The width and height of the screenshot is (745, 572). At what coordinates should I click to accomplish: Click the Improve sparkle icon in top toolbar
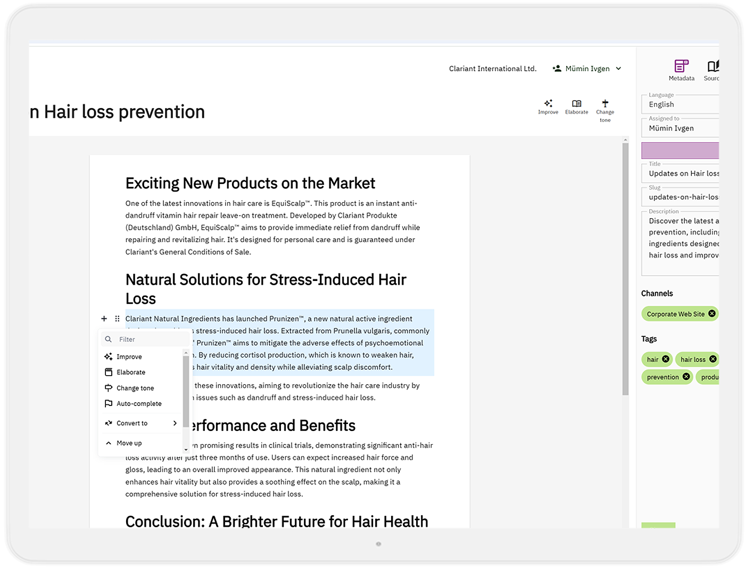pos(548,103)
